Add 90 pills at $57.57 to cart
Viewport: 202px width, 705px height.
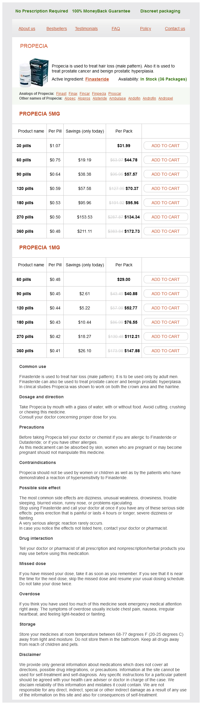(x=166, y=174)
